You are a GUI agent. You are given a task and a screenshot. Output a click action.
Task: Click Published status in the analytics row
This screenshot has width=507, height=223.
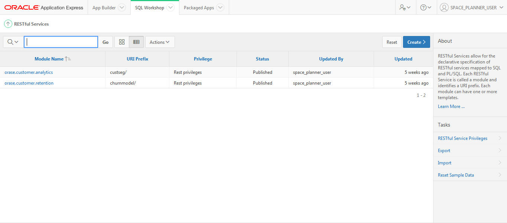point(263,72)
